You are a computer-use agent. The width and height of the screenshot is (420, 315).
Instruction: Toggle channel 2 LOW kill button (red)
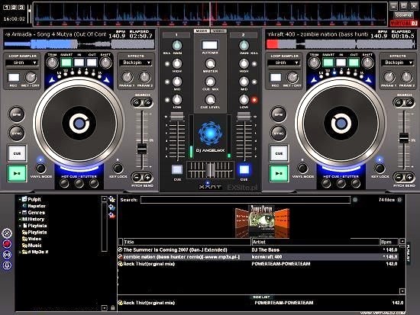(254, 100)
